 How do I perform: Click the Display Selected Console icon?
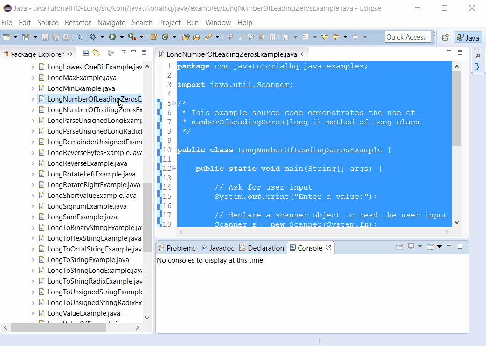click(411, 247)
